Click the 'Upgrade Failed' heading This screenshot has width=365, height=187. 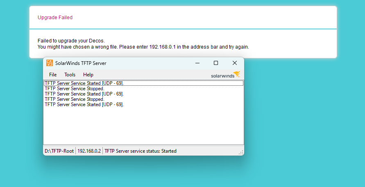click(55, 18)
